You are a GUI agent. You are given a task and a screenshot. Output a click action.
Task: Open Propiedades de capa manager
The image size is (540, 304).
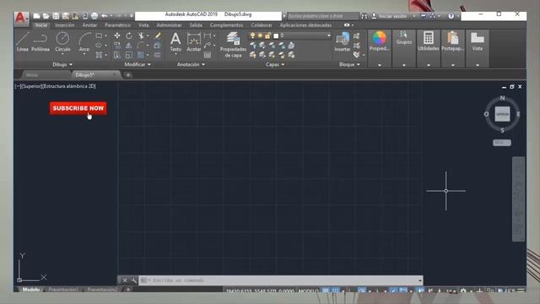click(233, 45)
